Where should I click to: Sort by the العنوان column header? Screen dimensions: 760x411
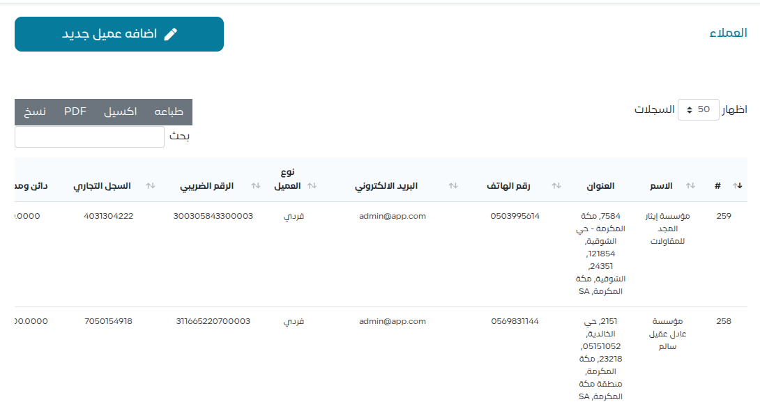point(600,186)
